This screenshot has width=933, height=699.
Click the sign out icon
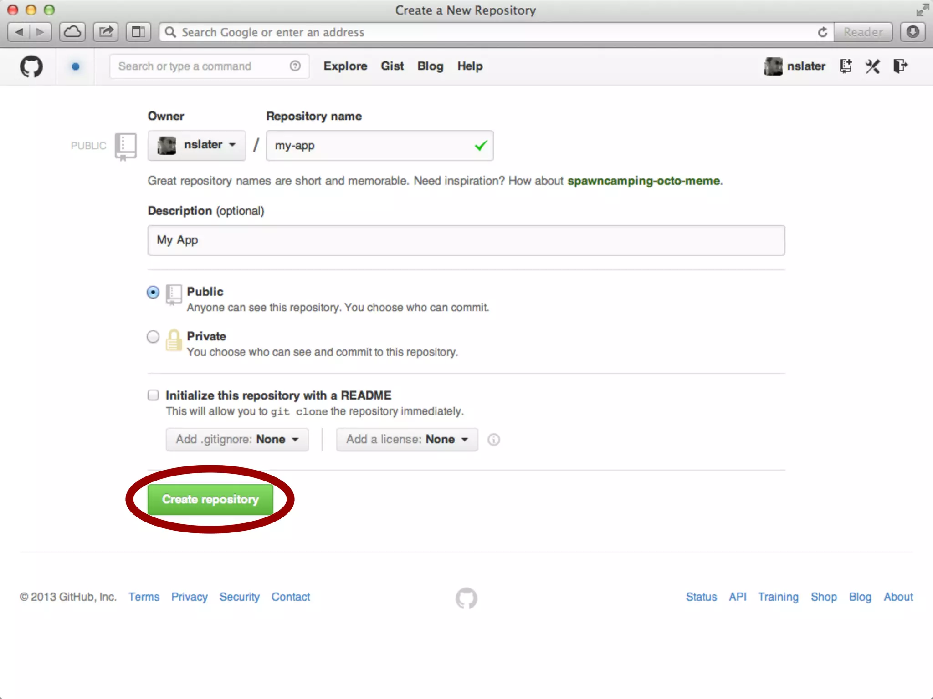(900, 66)
